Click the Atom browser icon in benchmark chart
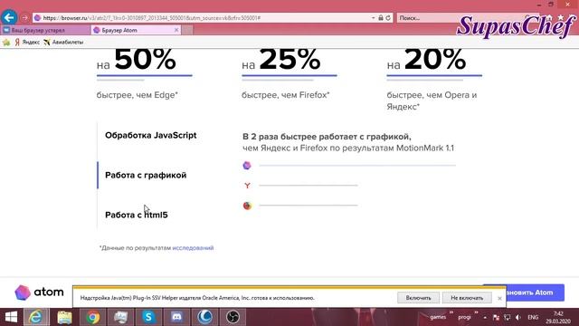 [247, 166]
